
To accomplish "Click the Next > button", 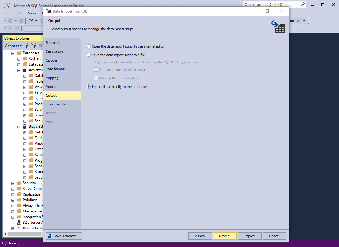I will click(x=224, y=236).
